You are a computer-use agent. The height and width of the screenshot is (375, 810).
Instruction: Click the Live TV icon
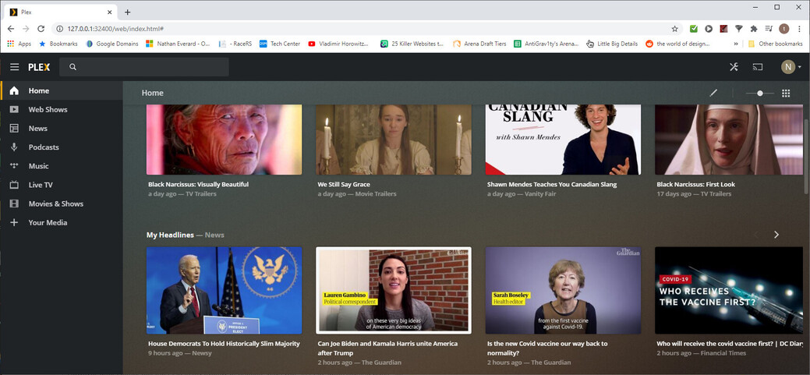point(14,185)
